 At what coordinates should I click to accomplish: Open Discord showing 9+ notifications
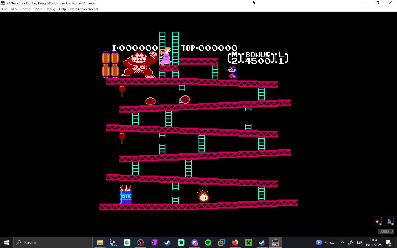click(x=195, y=242)
